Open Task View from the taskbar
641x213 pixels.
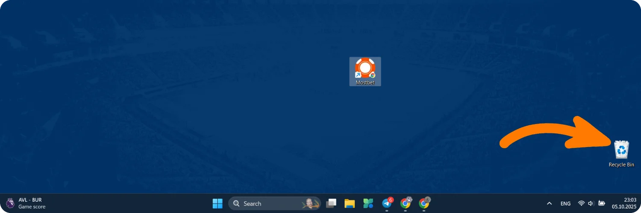331,204
